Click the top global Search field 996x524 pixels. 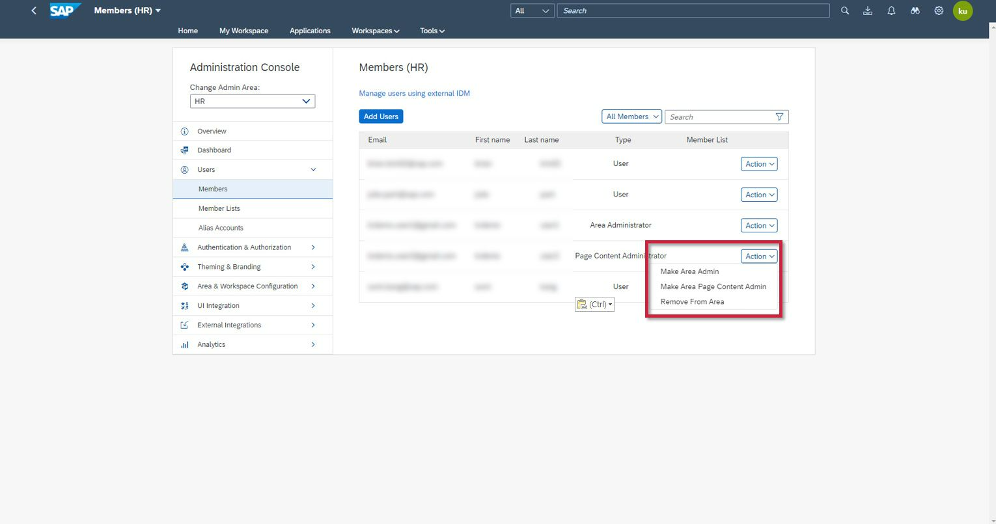click(693, 10)
